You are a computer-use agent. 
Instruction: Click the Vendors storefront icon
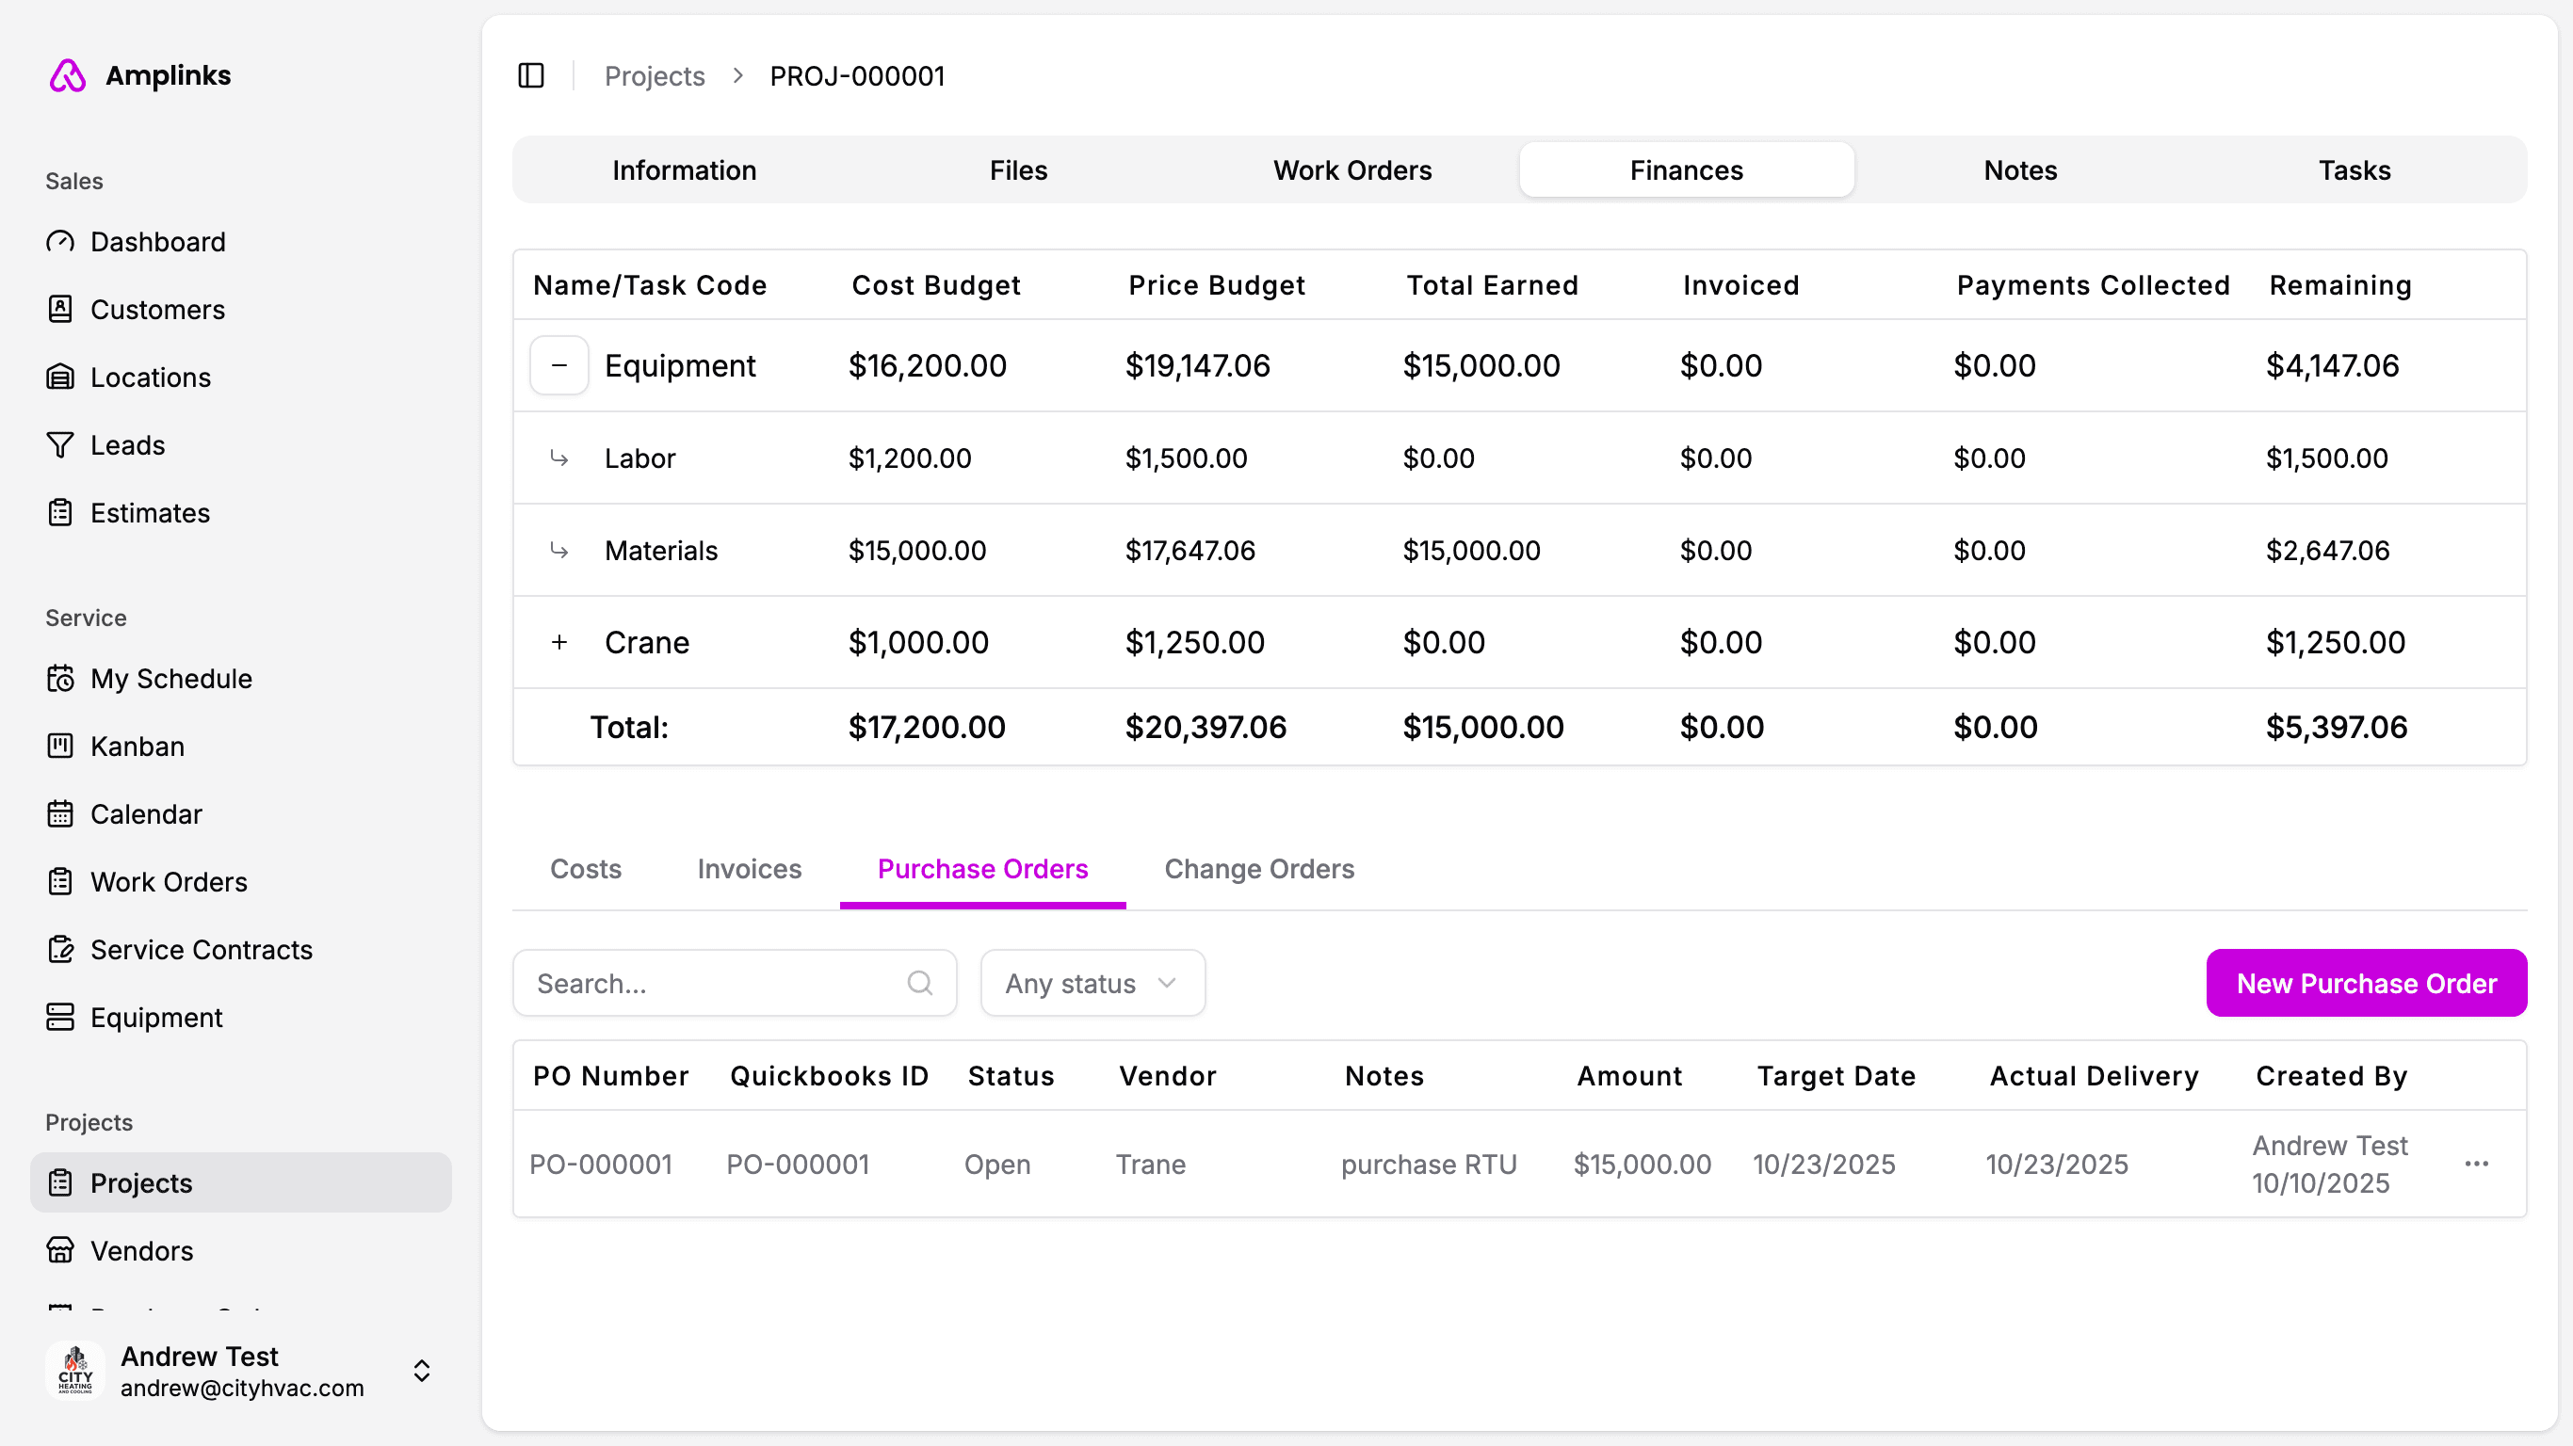60,1250
